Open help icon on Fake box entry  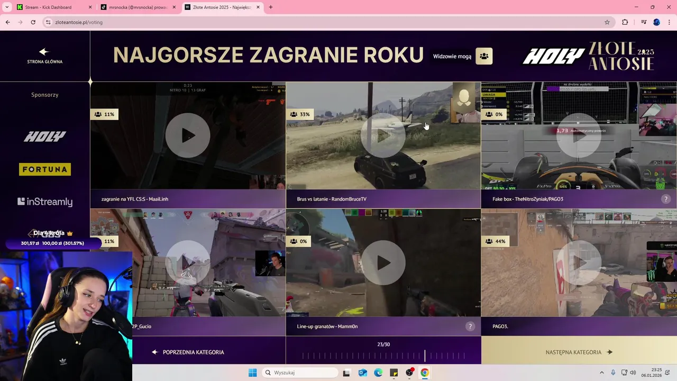(x=665, y=199)
